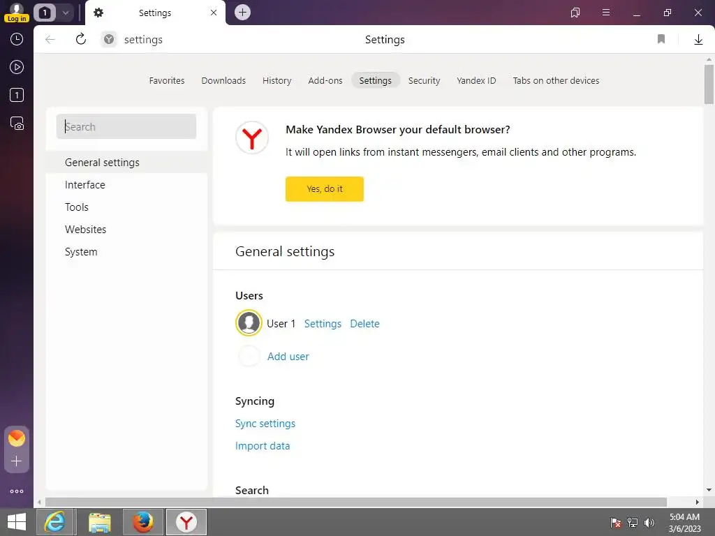Open Action Center flag tray icon
This screenshot has width=715, height=536.
point(616,522)
